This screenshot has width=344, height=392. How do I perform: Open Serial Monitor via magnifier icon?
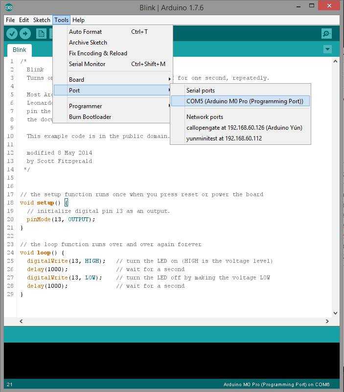326,33
